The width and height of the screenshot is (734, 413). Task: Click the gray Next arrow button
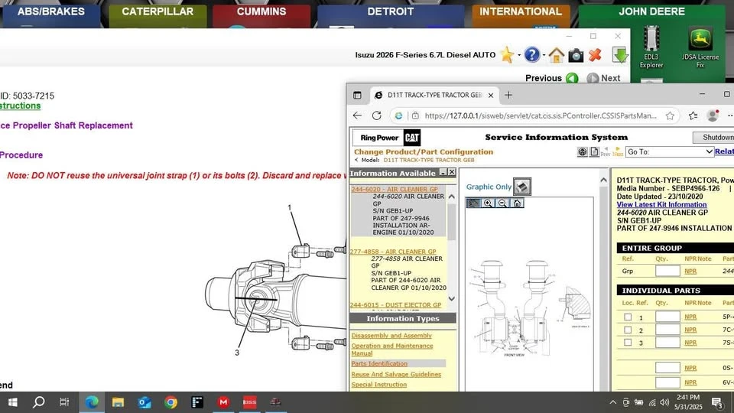(x=593, y=78)
